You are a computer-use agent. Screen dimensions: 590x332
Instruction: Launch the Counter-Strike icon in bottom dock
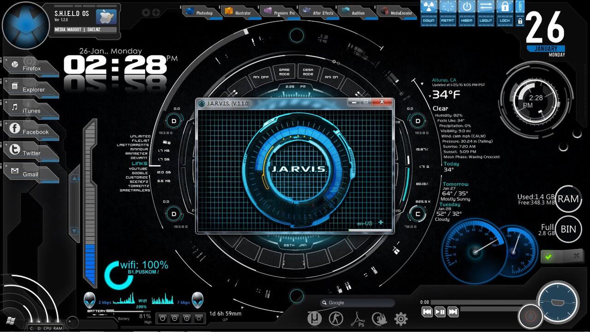tap(336, 318)
